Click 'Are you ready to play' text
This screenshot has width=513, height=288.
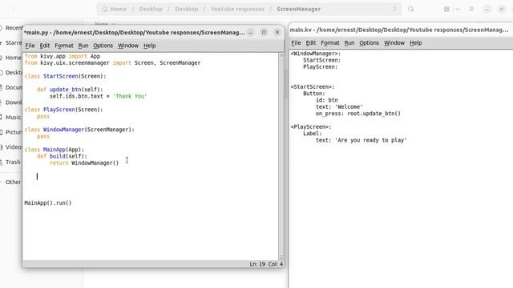click(370, 140)
